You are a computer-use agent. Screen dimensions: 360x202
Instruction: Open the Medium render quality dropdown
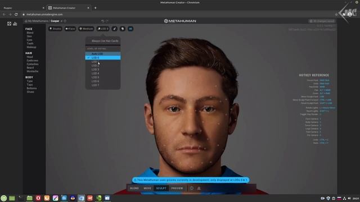point(86,29)
